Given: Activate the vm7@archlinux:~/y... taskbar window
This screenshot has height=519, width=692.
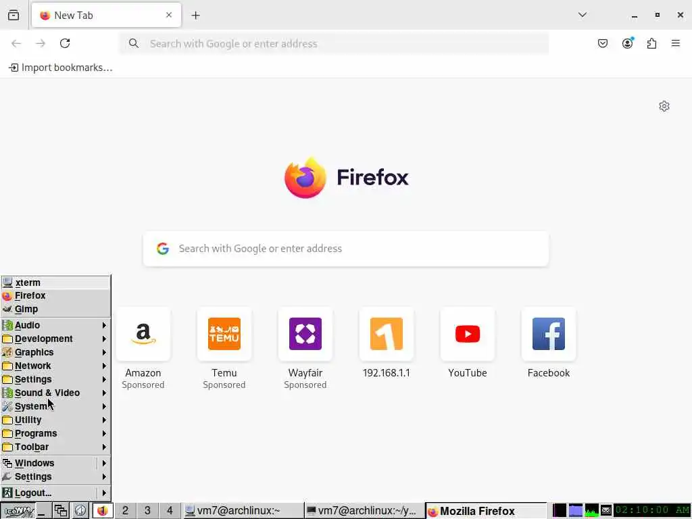Looking at the screenshot, I should pos(364,511).
